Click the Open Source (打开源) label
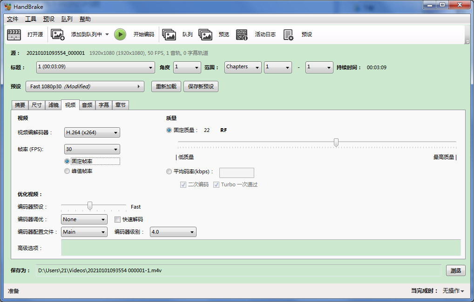This screenshot has width=474, height=302. (x=35, y=34)
